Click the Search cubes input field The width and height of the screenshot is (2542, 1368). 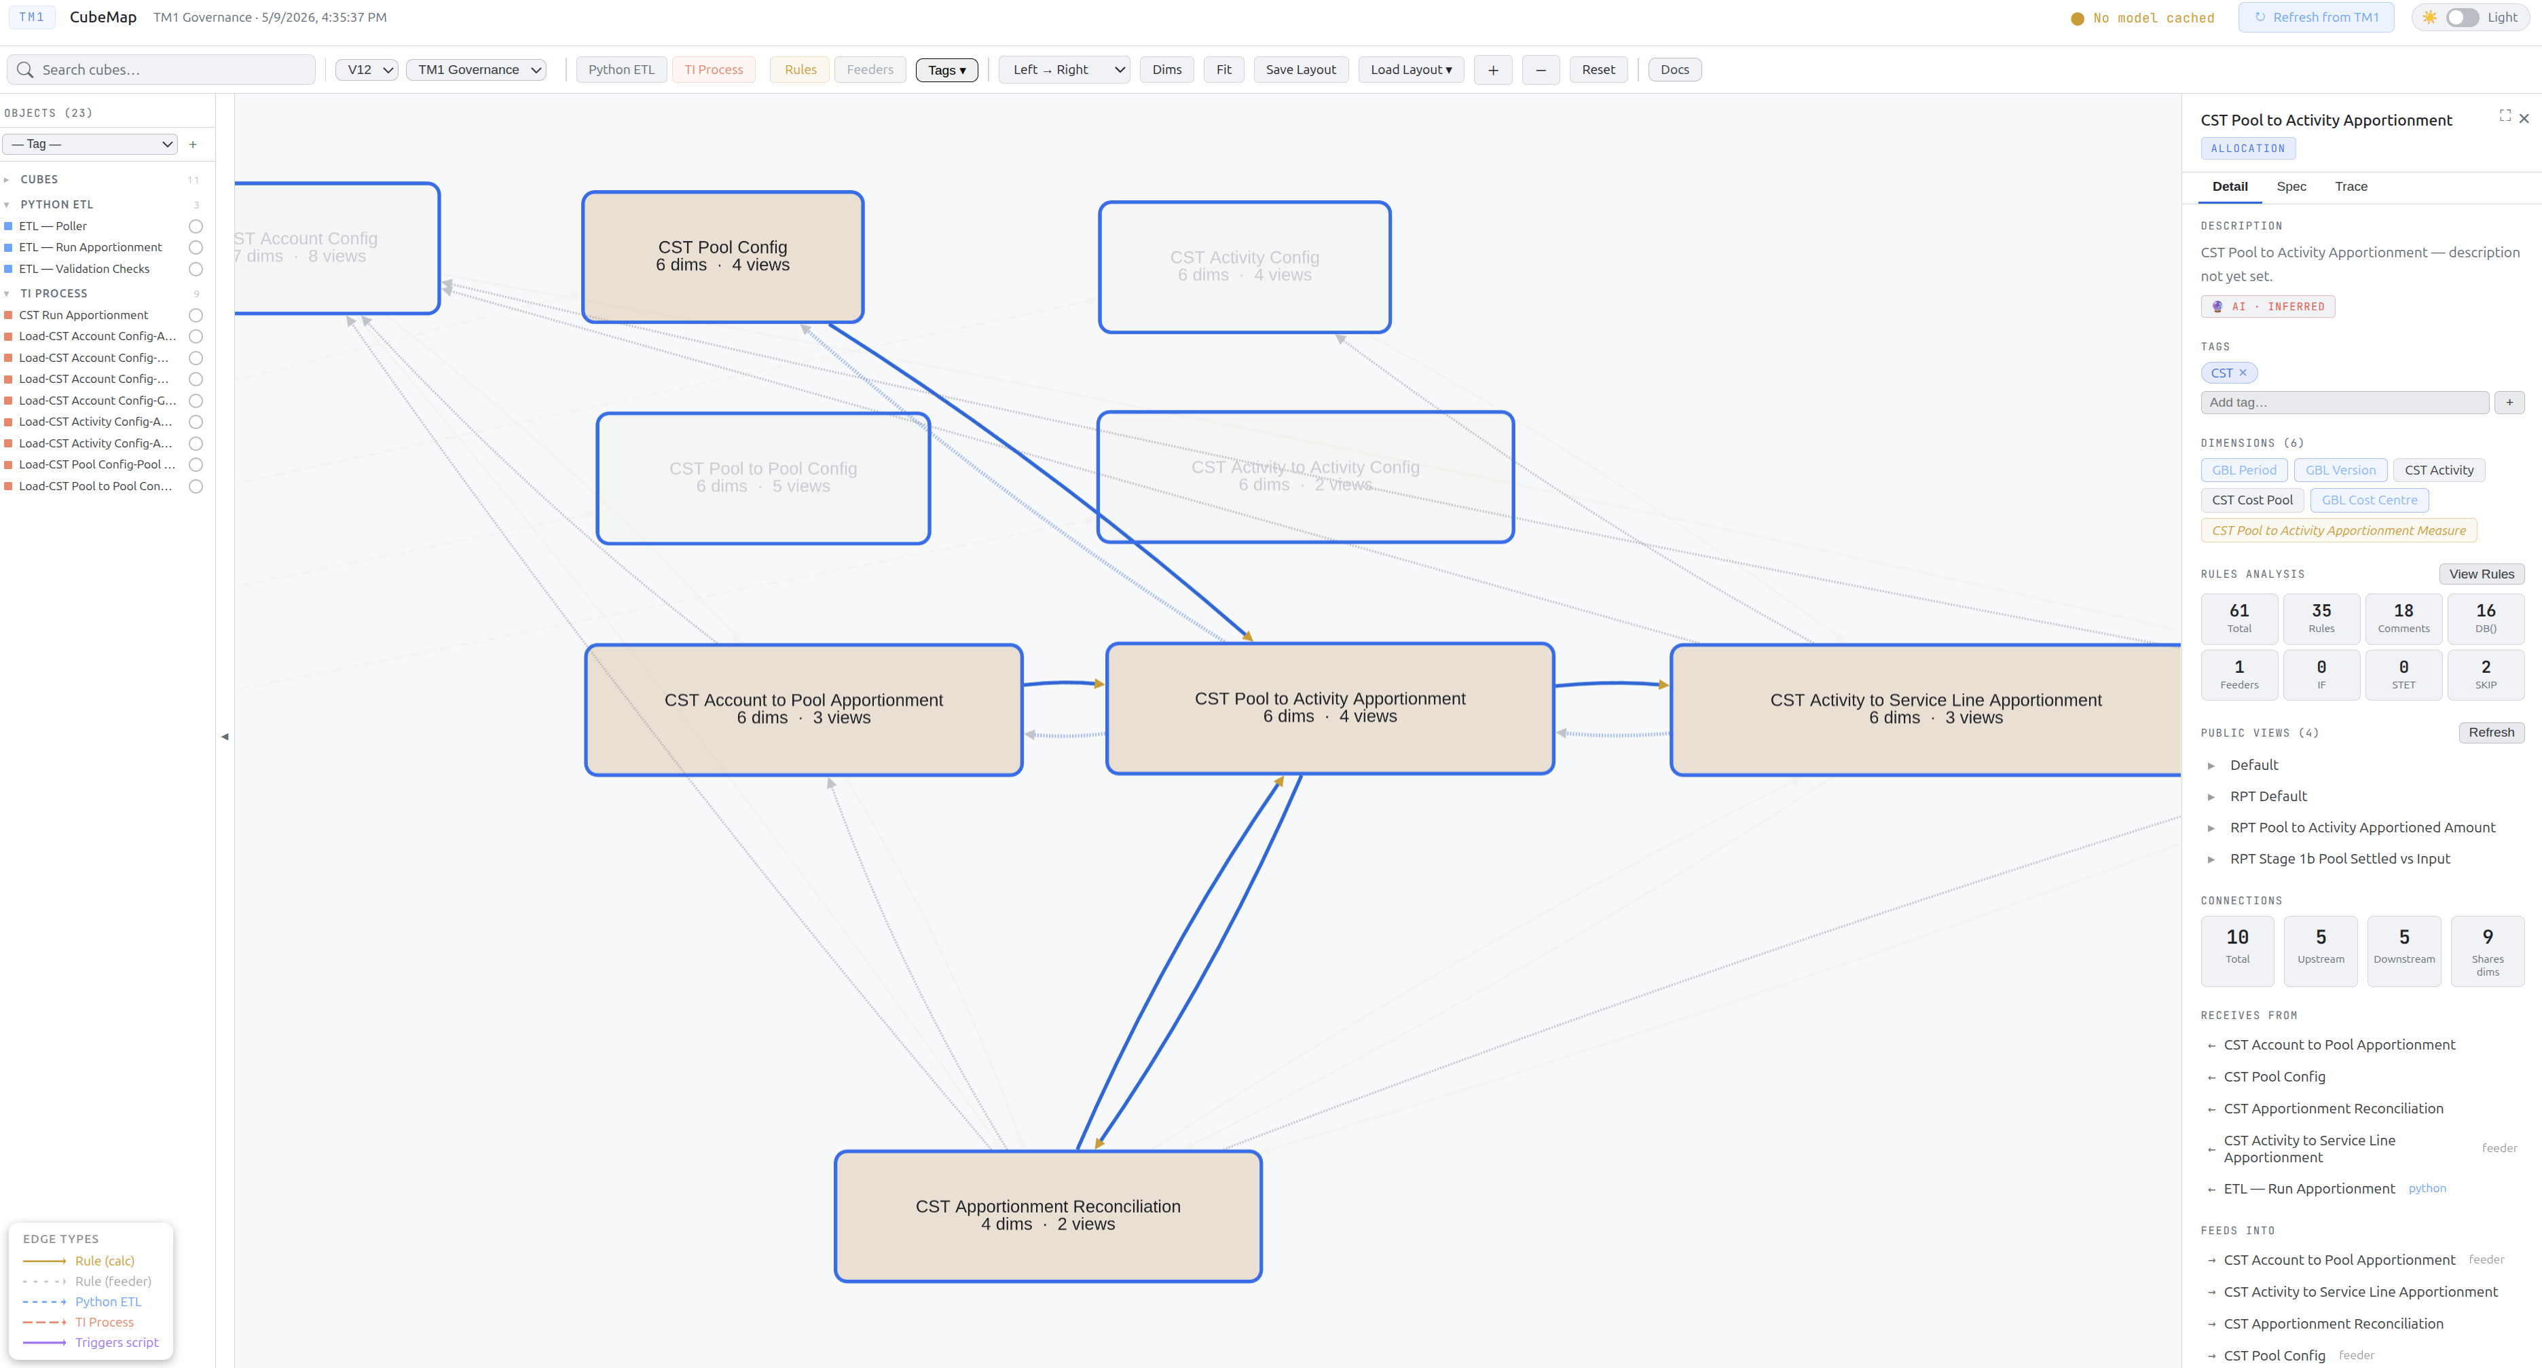[x=162, y=70]
